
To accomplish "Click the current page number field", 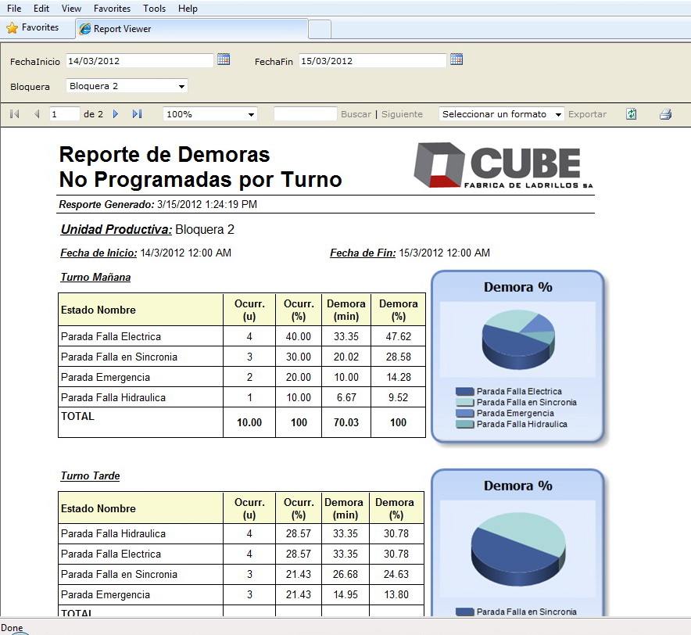I will [64, 114].
